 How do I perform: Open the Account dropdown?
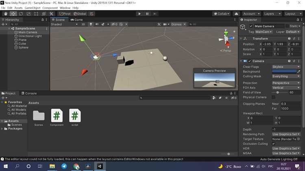251,14
